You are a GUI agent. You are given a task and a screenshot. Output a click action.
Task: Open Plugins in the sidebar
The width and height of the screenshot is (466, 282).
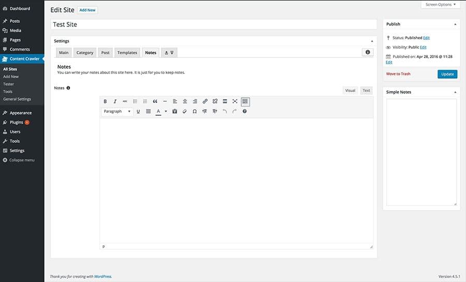[x=17, y=122]
